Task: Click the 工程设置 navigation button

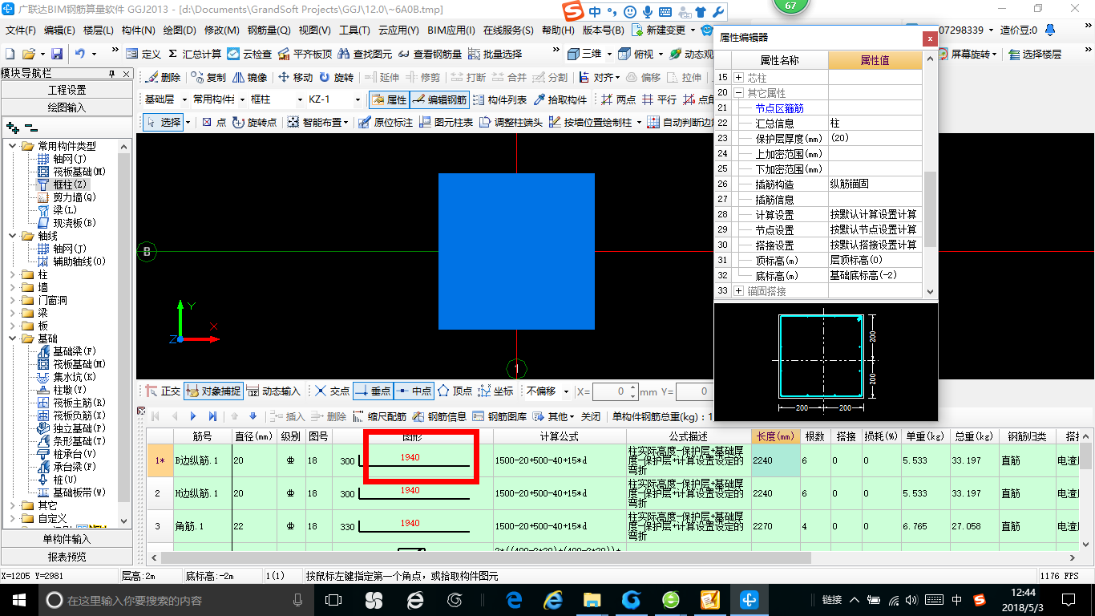Action: click(67, 90)
